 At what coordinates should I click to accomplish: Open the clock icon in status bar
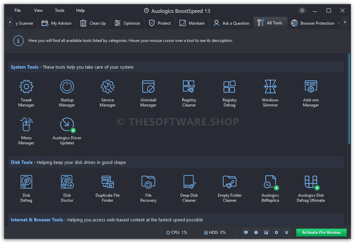pyautogui.click(x=256, y=233)
